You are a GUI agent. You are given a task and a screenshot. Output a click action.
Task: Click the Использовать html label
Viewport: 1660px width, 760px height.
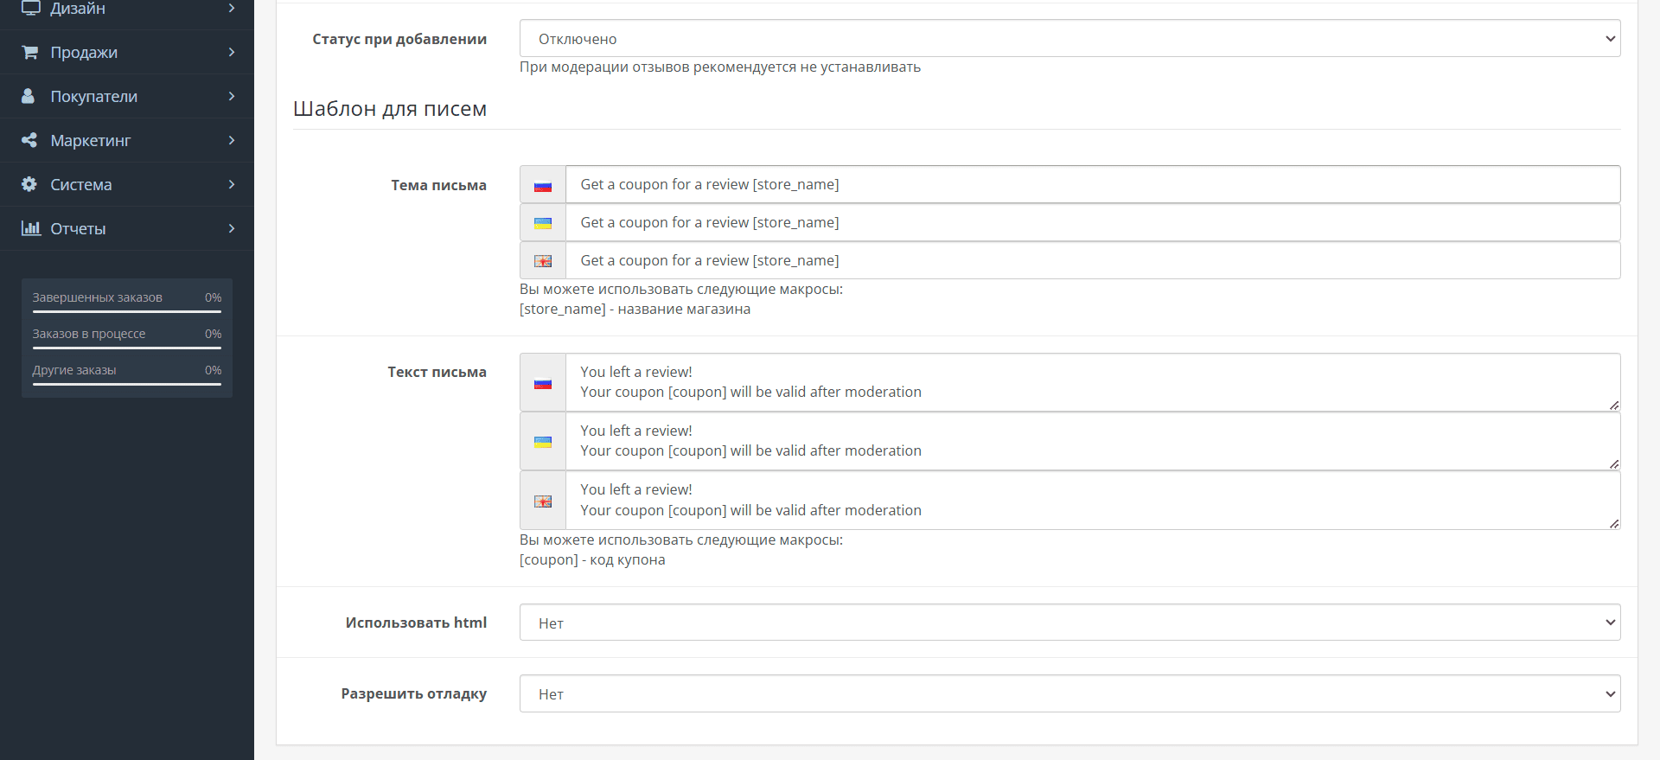pos(416,623)
